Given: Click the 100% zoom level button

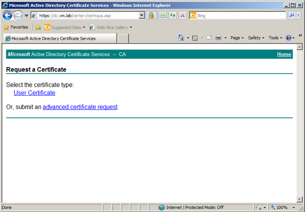Looking at the screenshot, I should tap(280, 208).
